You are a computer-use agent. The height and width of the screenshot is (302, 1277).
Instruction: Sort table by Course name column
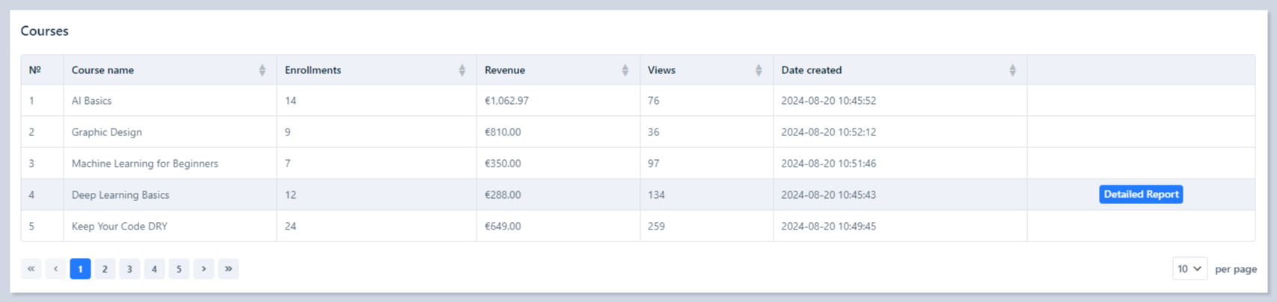[262, 70]
